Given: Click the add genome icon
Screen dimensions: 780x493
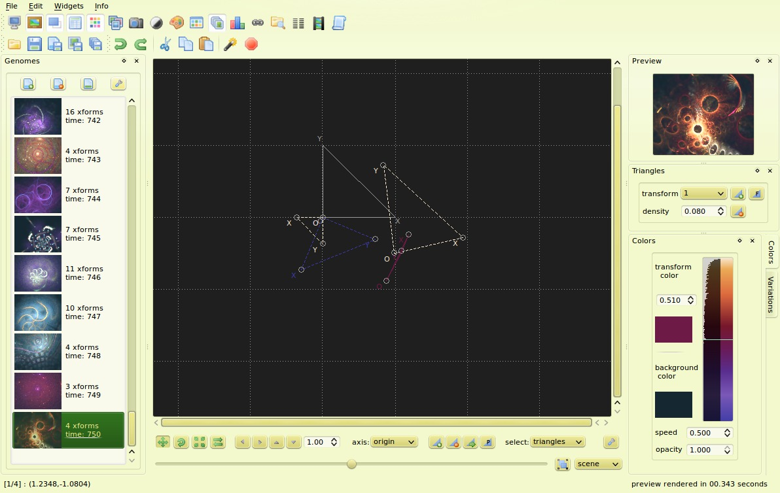Looking at the screenshot, I should [28, 84].
